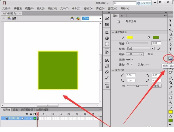This screenshot has width=174, height=132.
Task: Select the Paint Bucket tool
Action: coord(171,82)
